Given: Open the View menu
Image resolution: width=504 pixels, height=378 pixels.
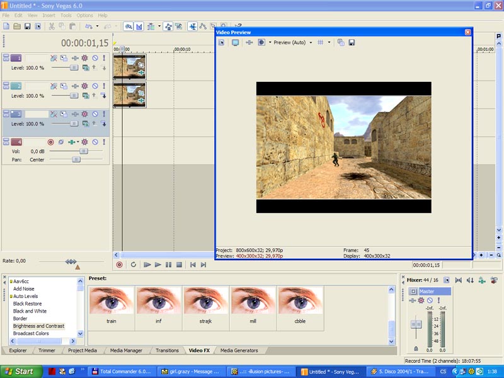Looking at the screenshot, I should [32, 15].
